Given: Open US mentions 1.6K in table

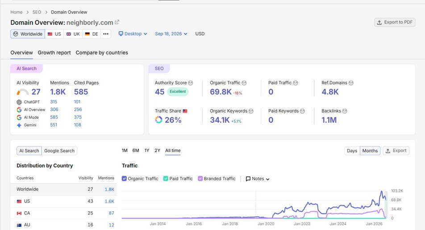Looking at the screenshot, I should (x=109, y=201).
